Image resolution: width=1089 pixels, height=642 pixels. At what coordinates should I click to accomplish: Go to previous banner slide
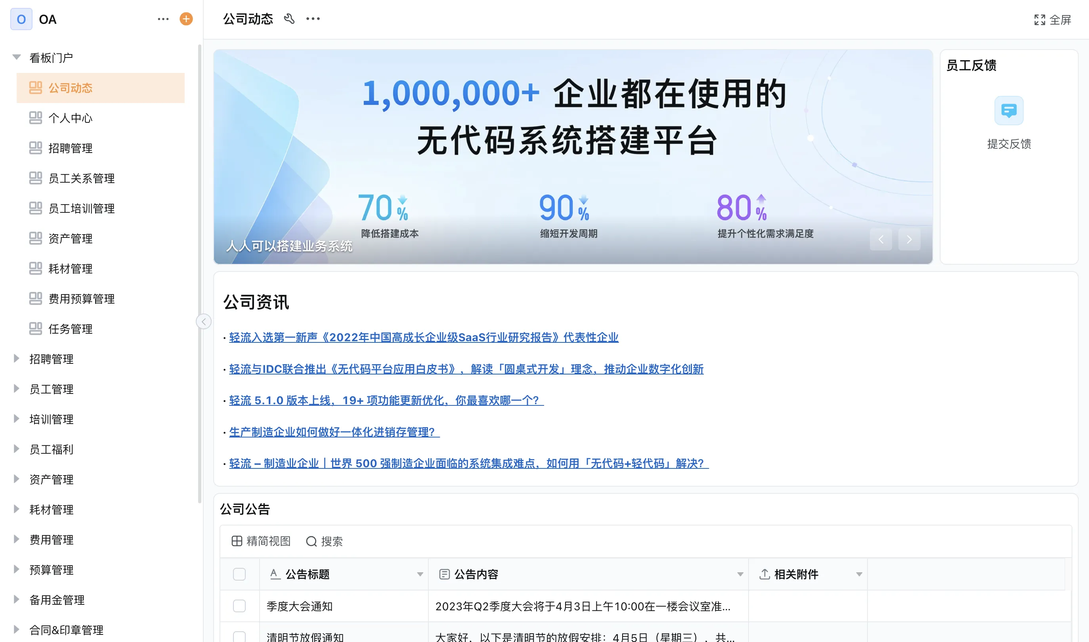[881, 239]
